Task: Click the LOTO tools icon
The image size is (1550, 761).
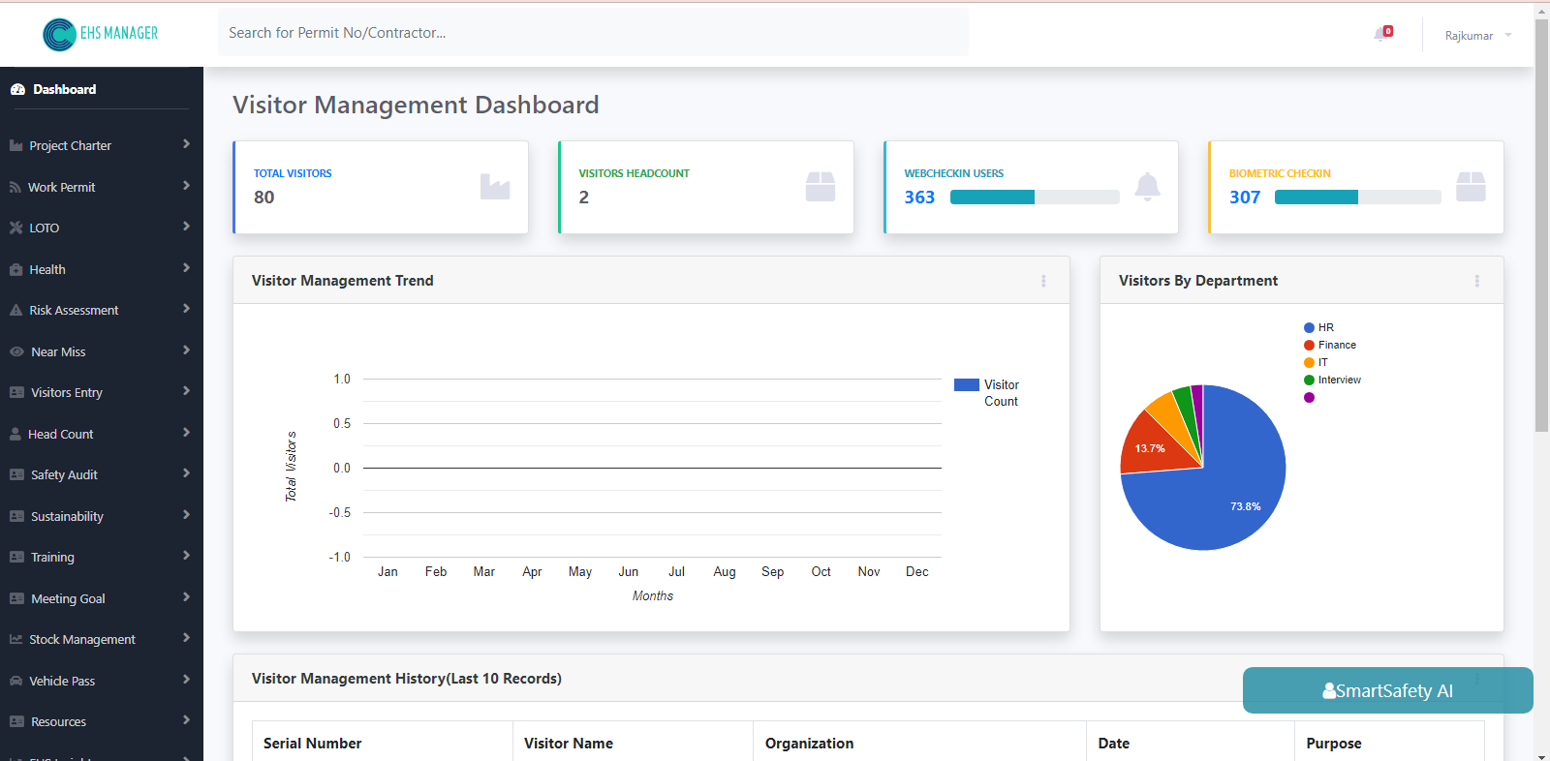Action: pyautogui.click(x=15, y=228)
